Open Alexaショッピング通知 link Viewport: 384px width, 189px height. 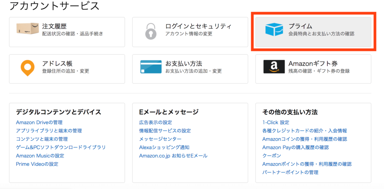click(164, 147)
